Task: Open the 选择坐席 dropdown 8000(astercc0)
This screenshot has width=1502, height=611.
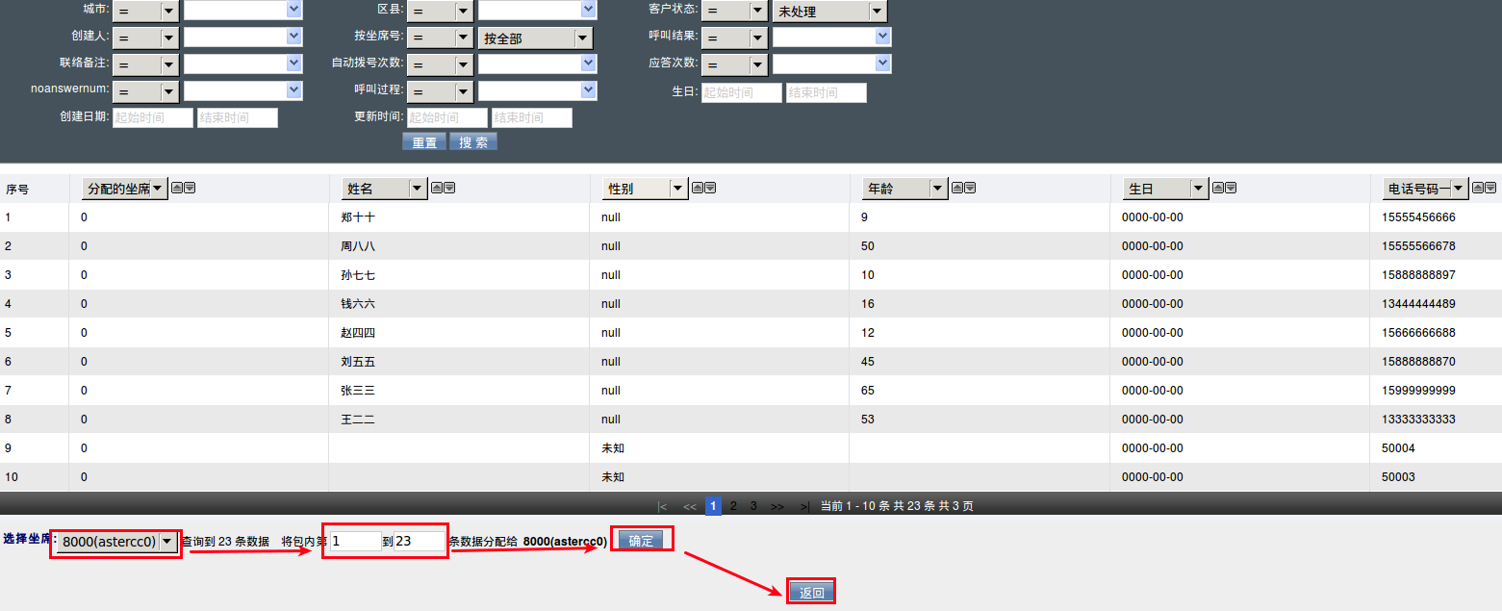Action: coord(117,542)
